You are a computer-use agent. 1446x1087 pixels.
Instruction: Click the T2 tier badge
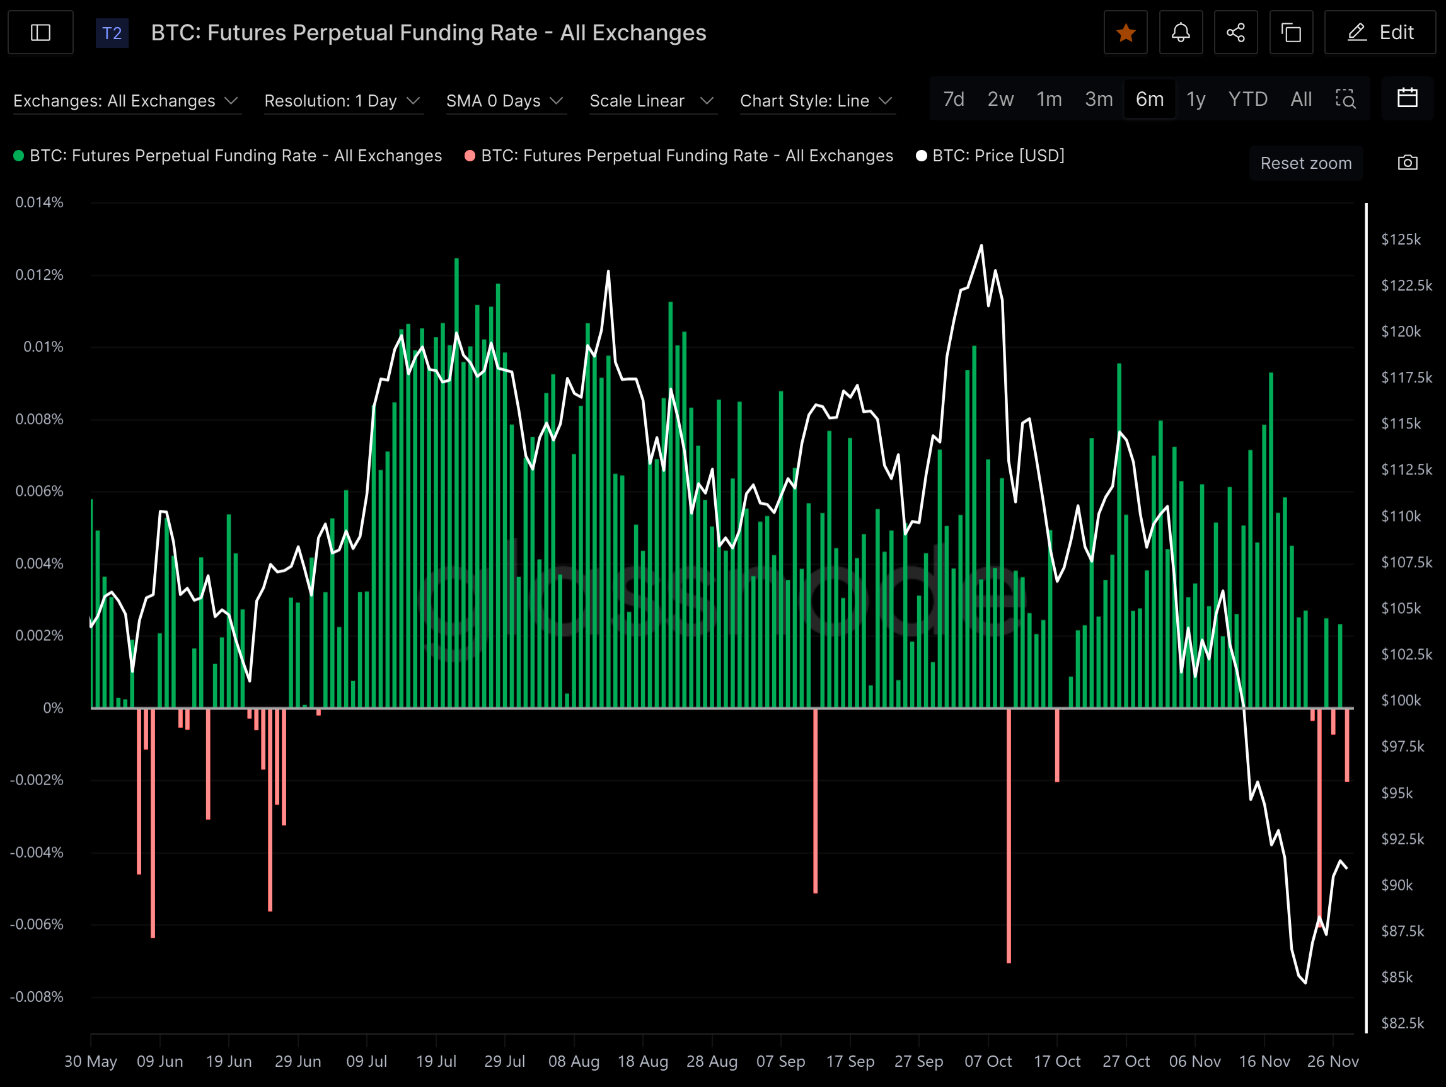point(112,33)
